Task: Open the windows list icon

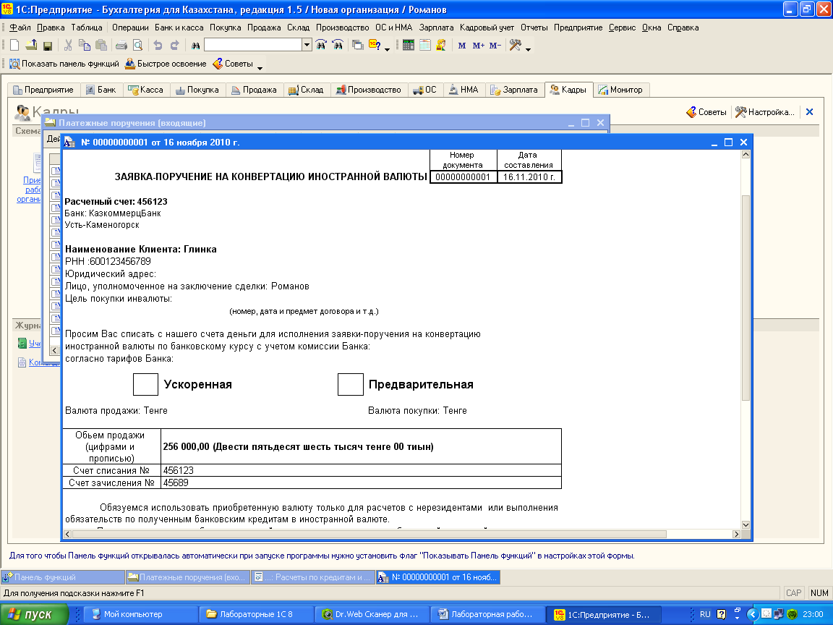Action: 358,46
